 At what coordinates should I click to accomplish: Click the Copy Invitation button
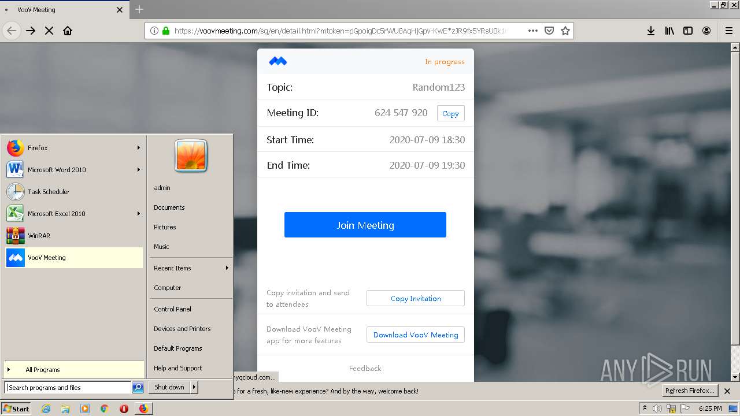point(415,298)
